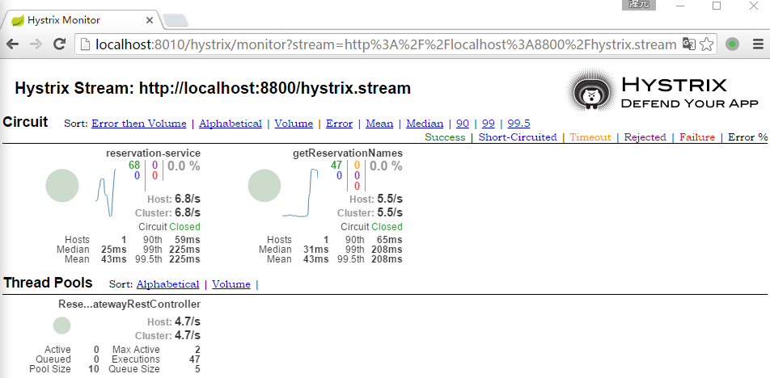Click thread pool Max Active value 2

point(197,350)
